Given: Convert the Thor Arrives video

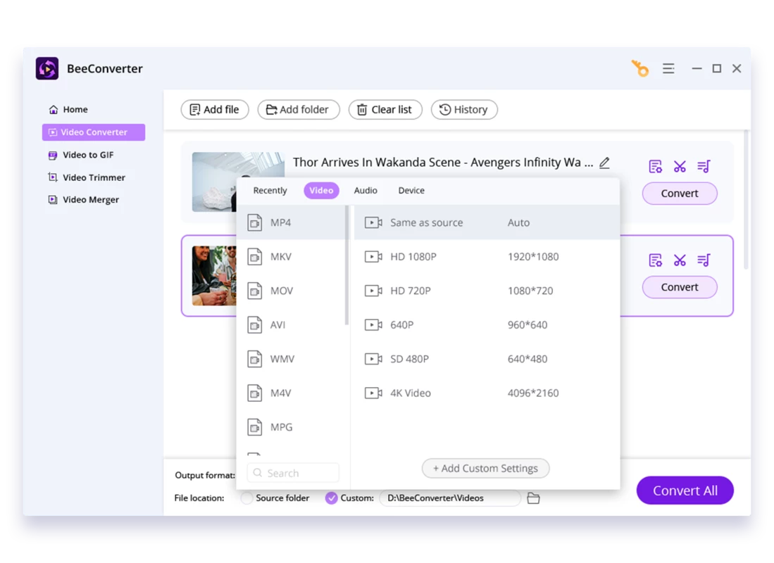Looking at the screenshot, I should coord(680,194).
